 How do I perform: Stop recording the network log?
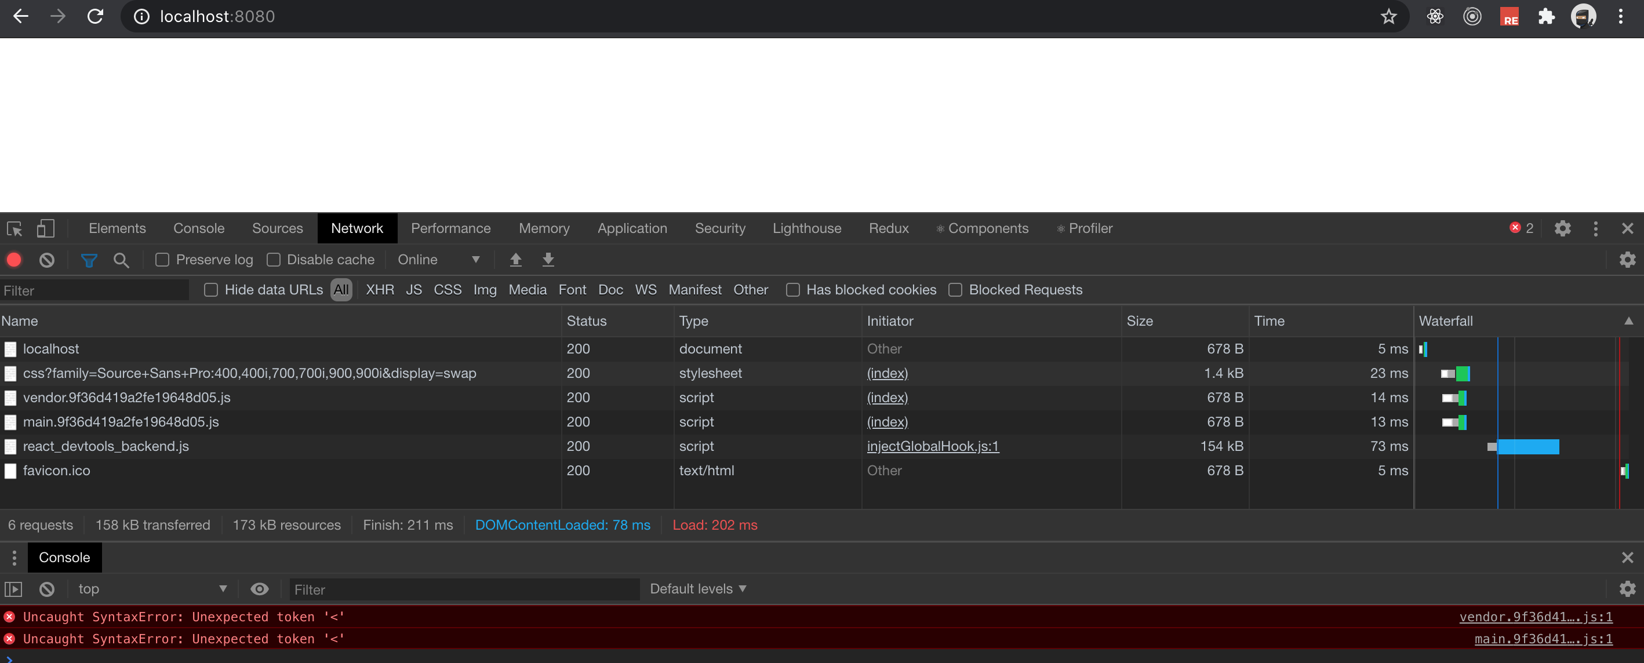click(13, 259)
